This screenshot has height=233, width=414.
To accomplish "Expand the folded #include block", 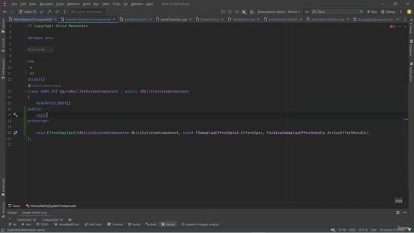I will 40,50.
